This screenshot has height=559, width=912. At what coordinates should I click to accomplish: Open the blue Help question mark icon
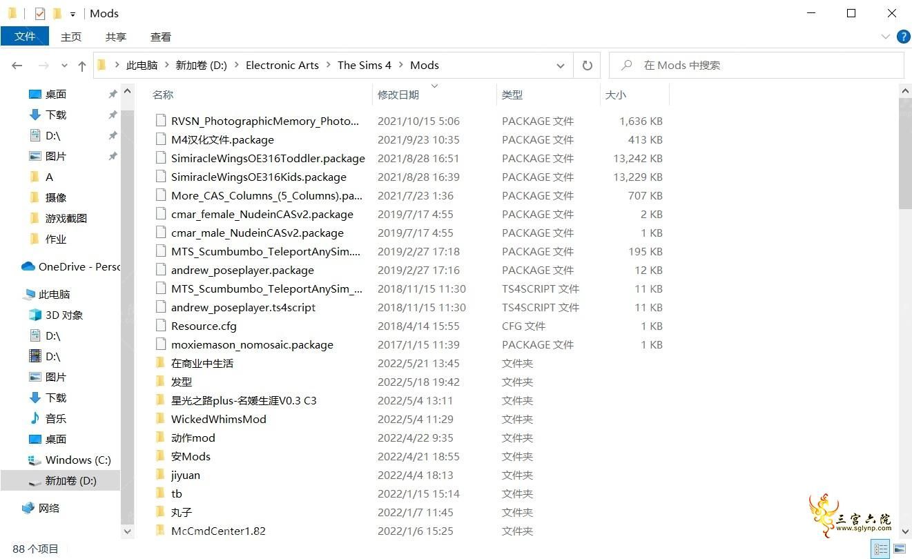click(903, 37)
